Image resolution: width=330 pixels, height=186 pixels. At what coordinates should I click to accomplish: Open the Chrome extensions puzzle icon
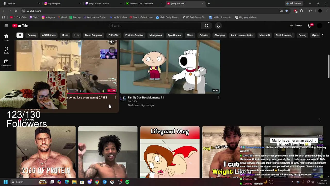point(301,11)
